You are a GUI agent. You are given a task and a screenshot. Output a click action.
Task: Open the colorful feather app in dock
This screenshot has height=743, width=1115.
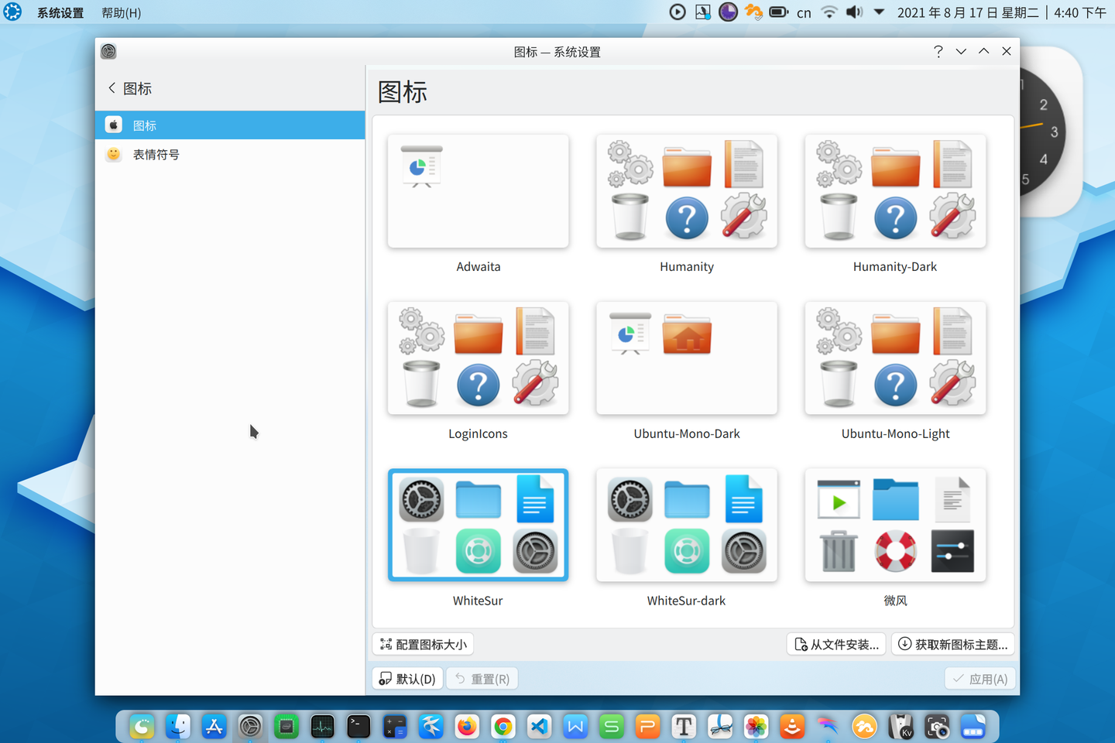pos(829,726)
